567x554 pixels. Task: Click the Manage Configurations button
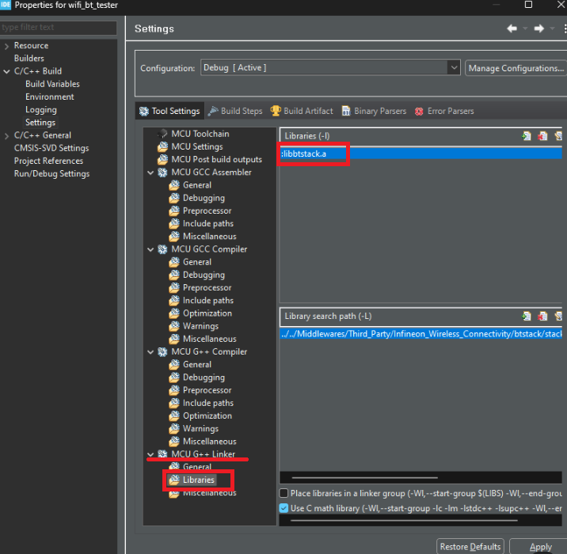[x=516, y=68]
